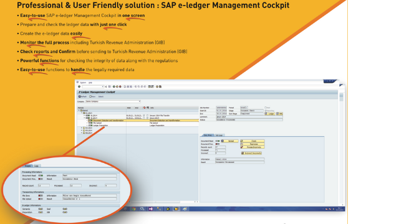Viewport: 399px width, 224px height.
Task: Expand the 03.2014 folder node
Action: (82, 130)
